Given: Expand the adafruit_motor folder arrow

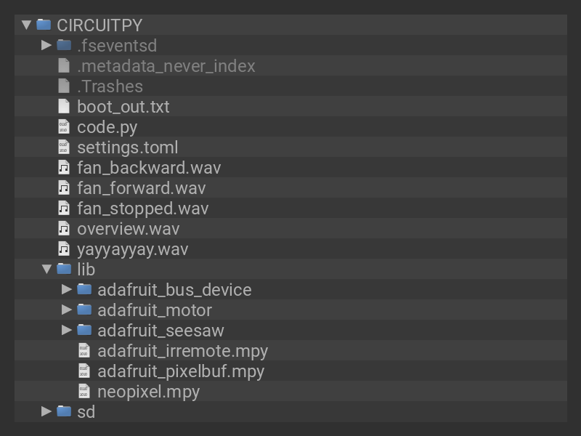Looking at the screenshot, I should (x=67, y=310).
